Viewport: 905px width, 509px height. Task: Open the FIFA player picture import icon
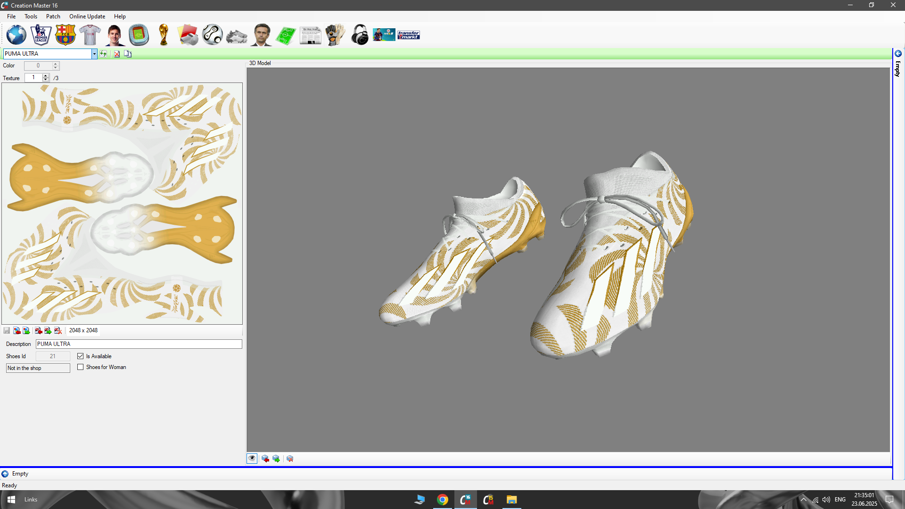click(384, 35)
